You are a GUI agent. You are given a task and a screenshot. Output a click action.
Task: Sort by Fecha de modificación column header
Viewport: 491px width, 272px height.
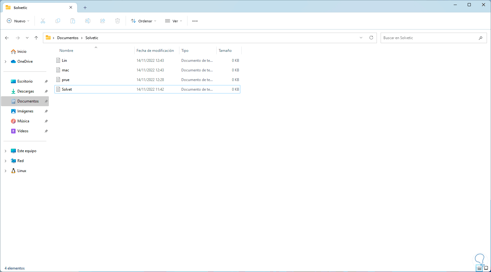click(x=155, y=50)
